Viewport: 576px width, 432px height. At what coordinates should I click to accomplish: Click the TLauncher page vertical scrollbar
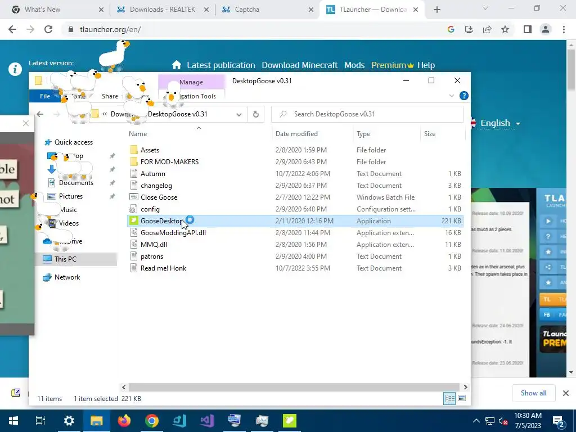pos(571,70)
